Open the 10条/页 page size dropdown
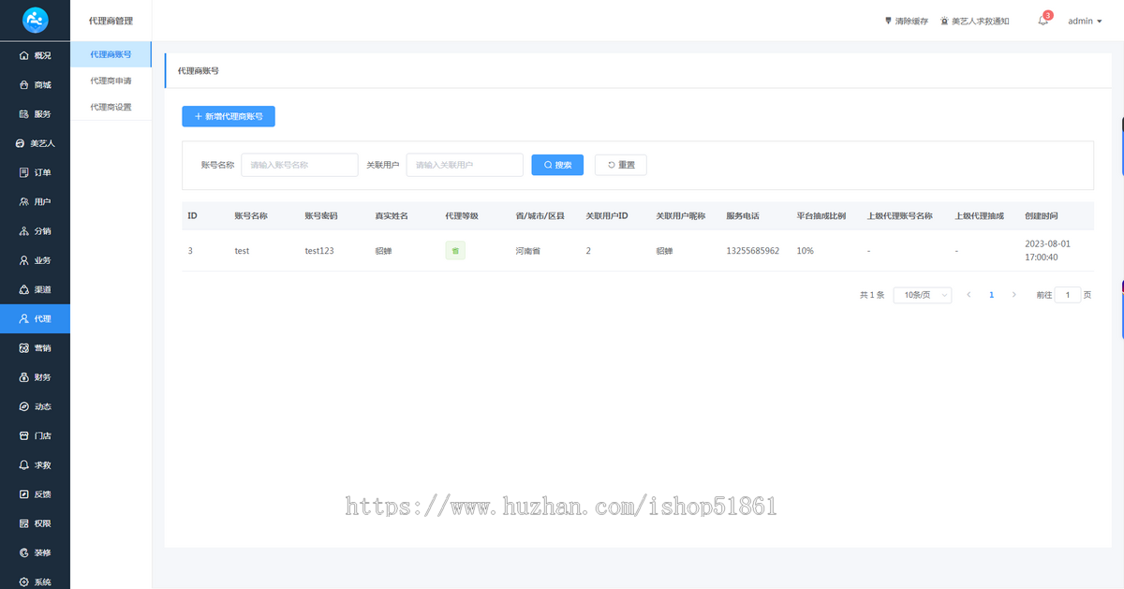Screen dimensions: 1124x589 tap(923, 294)
